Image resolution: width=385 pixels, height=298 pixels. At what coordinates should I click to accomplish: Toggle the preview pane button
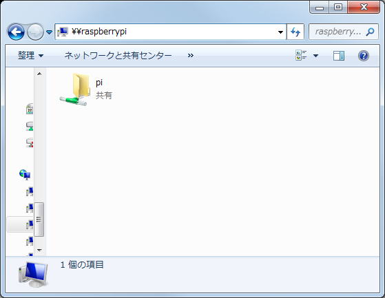[x=339, y=56]
